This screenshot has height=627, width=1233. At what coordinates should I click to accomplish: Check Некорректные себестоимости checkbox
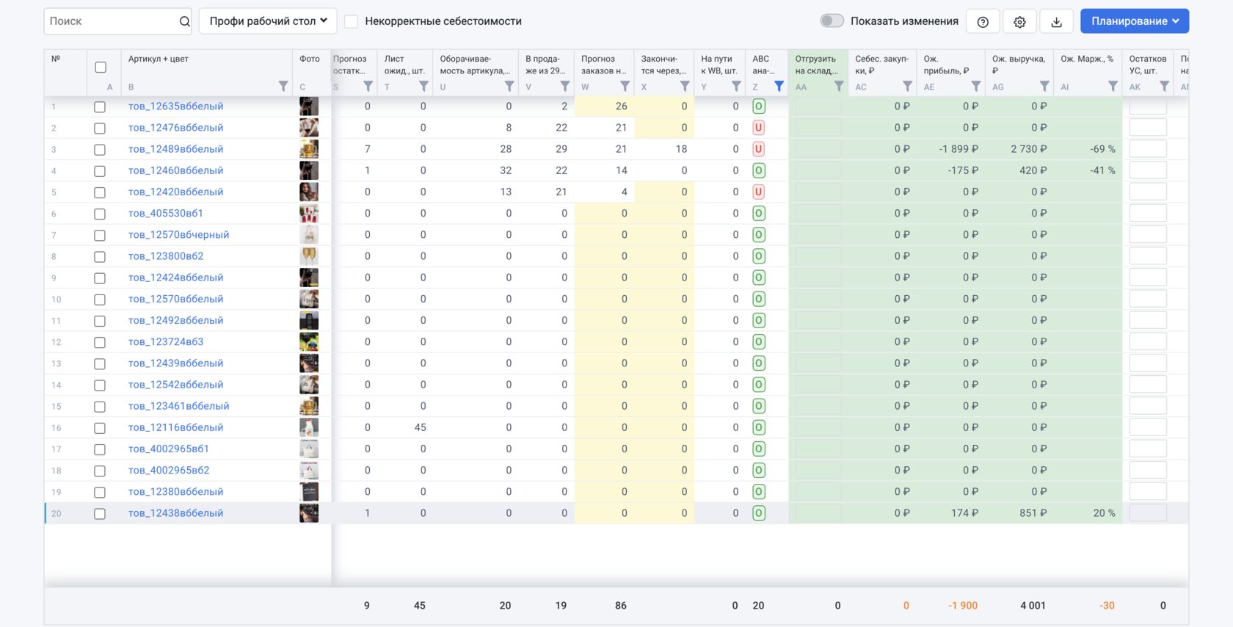[351, 21]
